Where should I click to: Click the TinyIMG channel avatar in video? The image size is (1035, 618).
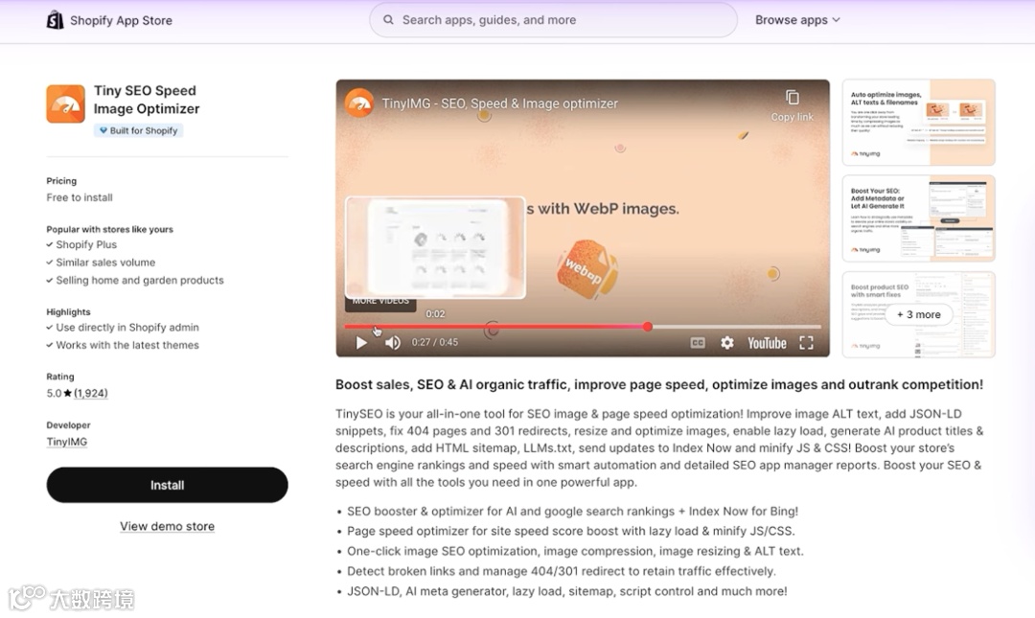[359, 103]
